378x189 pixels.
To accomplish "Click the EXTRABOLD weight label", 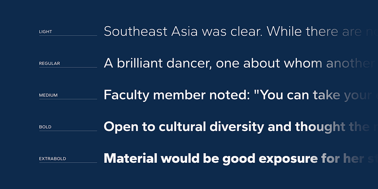I will [53, 159].
